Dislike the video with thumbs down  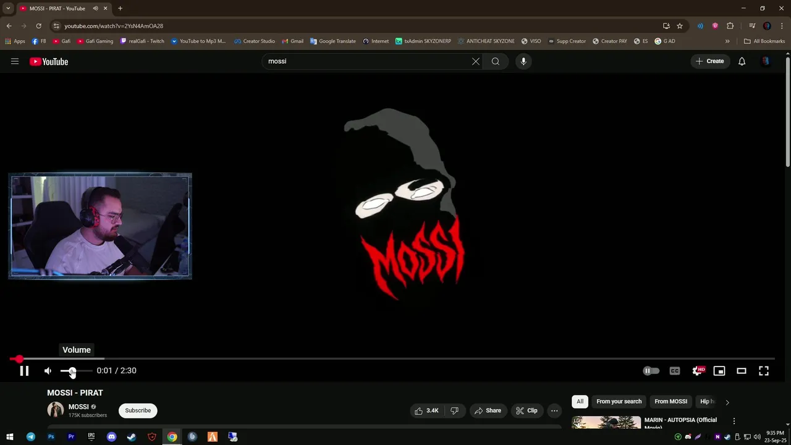(x=455, y=410)
